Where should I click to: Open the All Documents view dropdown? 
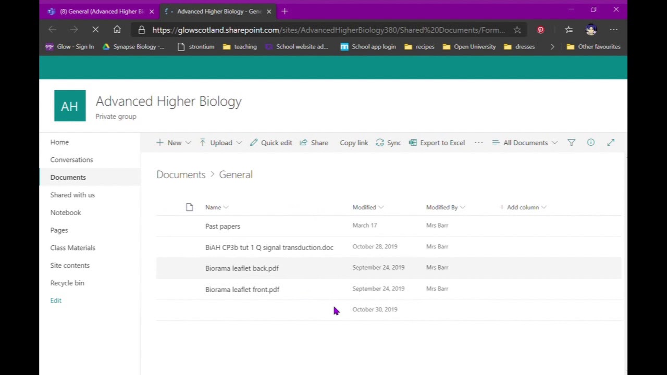525,143
